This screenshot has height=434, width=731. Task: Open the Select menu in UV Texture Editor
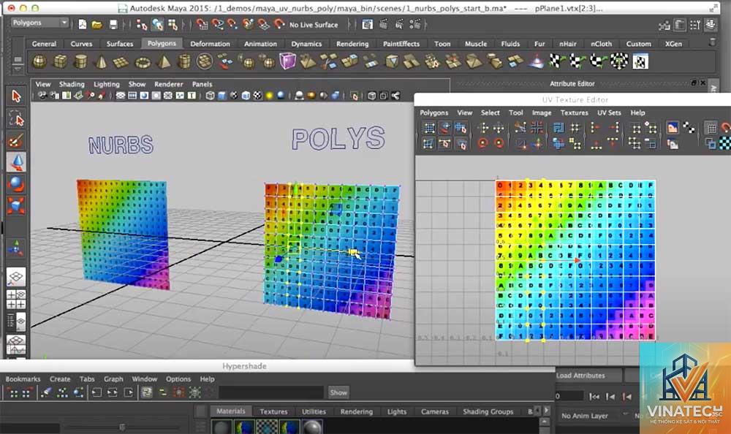tap(490, 113)
